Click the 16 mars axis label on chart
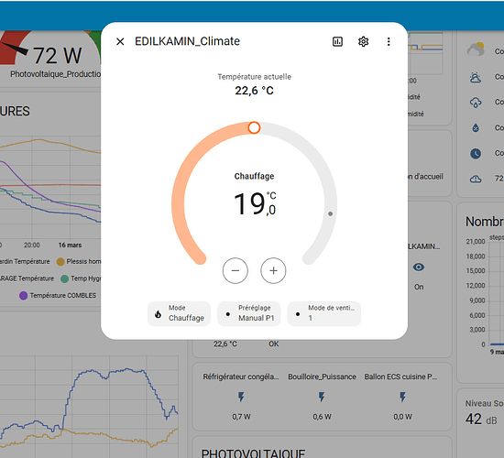Image resolution: width=504 pixels, height=458 pixels. click(70, 245)
